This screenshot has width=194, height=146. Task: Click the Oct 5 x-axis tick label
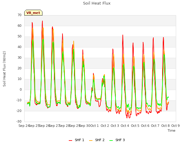pos(135,126)
